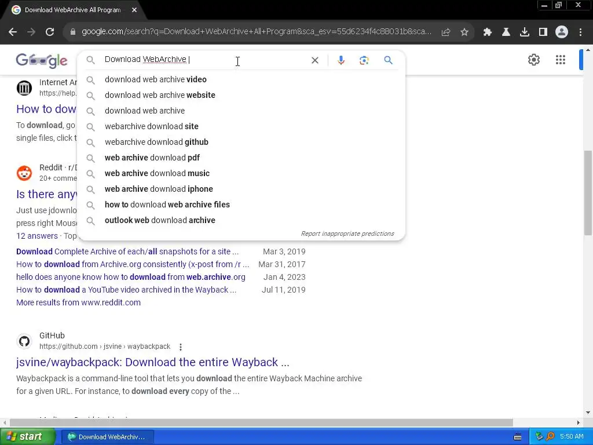The image size is (593, 445).
Task: Open 'How to dow...' Internet Archive result
Action: click(x=46, y=109)
